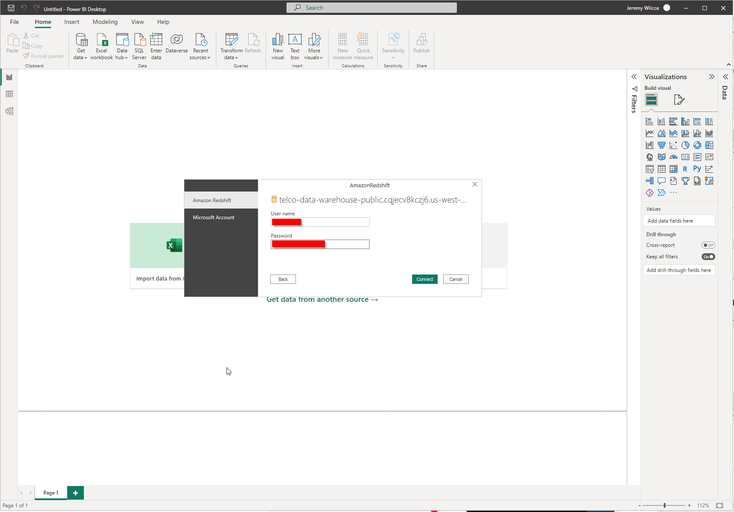Insert a Text box
This screenshot has height=512, width=734.
(295, 46)
